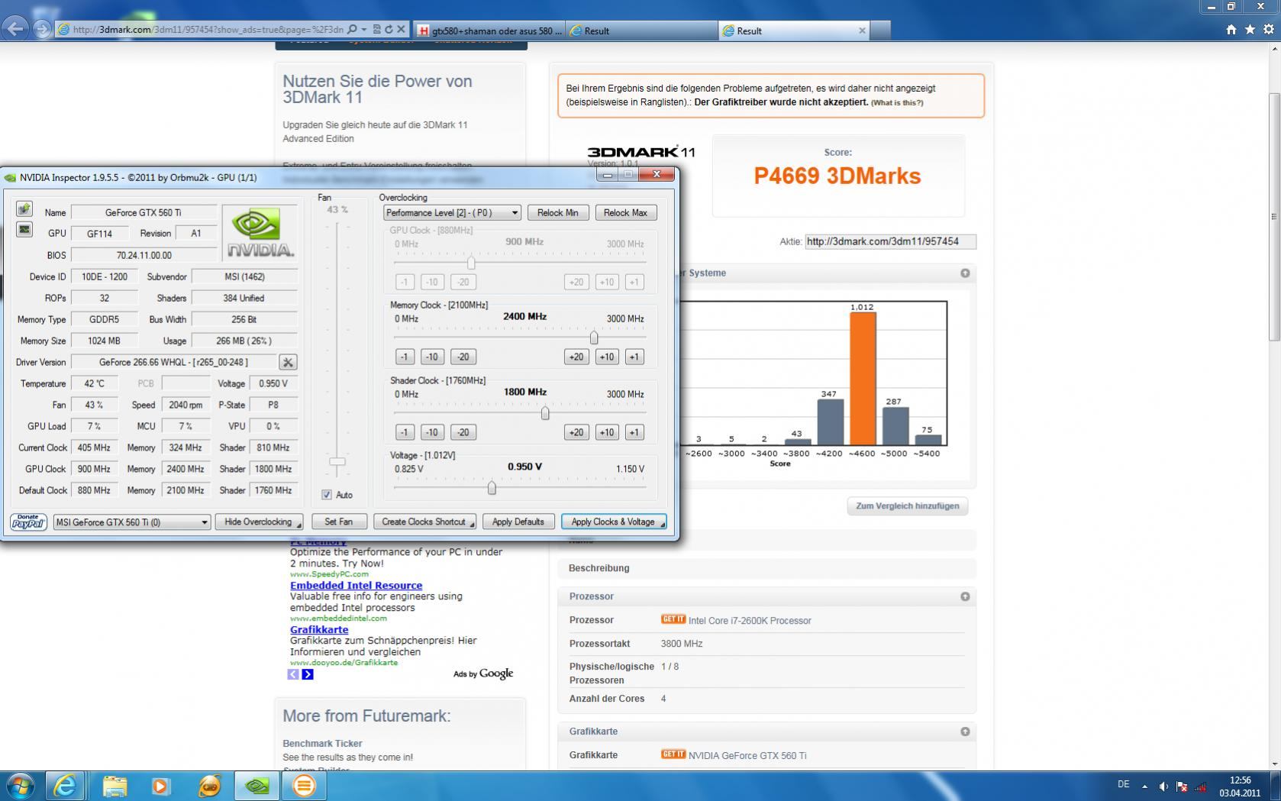Image resolution: width=1281 pixels, height=801 pixels.
Task: Open the sensor monitoring icon beside GPU
Action: 24,229
